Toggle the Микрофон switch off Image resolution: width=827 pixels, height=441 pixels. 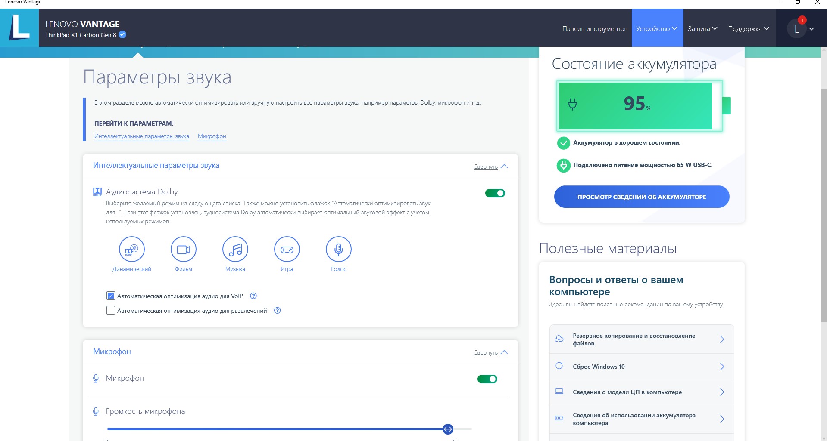pos(487,379)
